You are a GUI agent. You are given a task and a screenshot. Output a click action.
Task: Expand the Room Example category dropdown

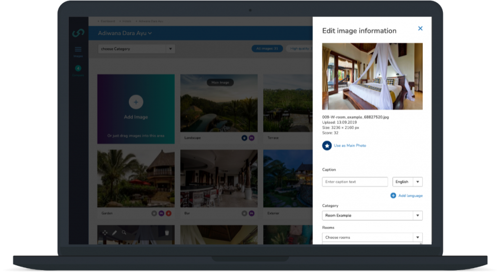click(x=417, y=215)
